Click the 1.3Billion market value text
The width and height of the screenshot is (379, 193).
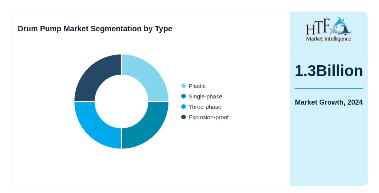329,71
